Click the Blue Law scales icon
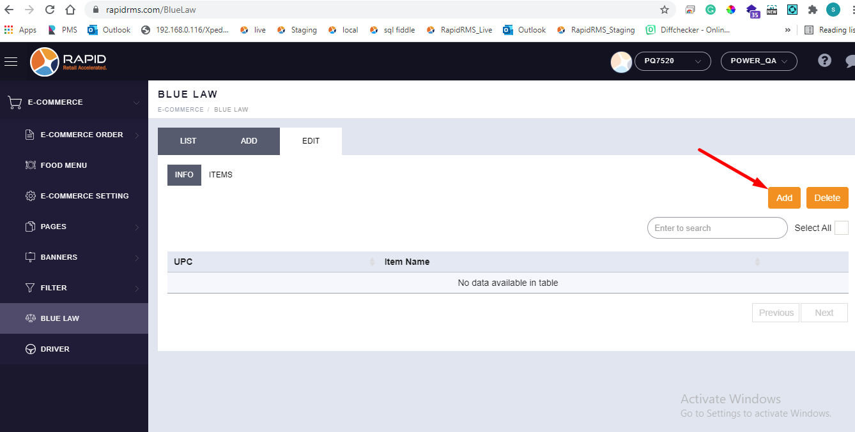The image size is (855, 432). (x=30, y=318)
